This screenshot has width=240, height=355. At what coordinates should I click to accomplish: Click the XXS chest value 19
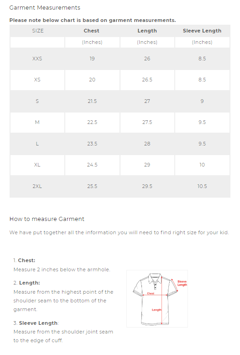(x=92, y=59)
